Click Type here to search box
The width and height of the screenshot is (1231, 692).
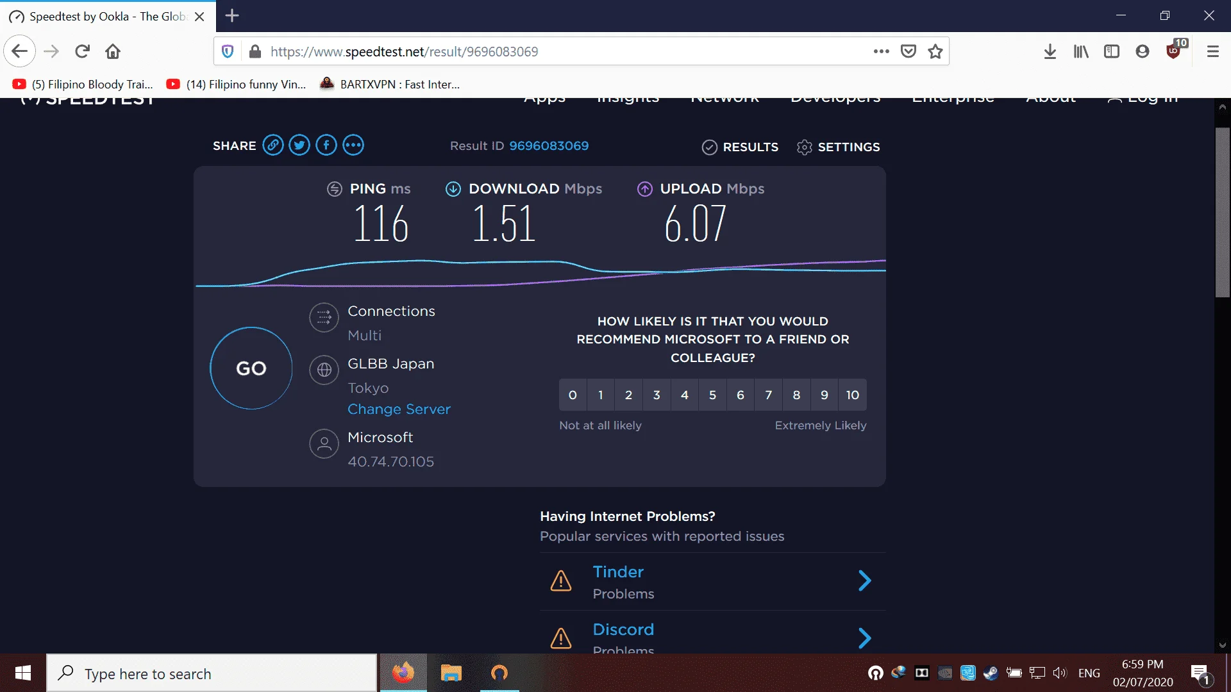[x=212, y=673]
